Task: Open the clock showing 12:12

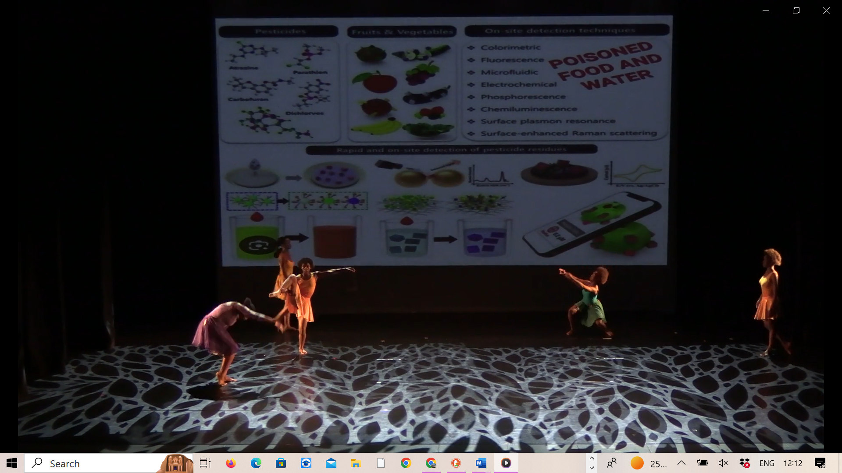Action: [793, 463]
